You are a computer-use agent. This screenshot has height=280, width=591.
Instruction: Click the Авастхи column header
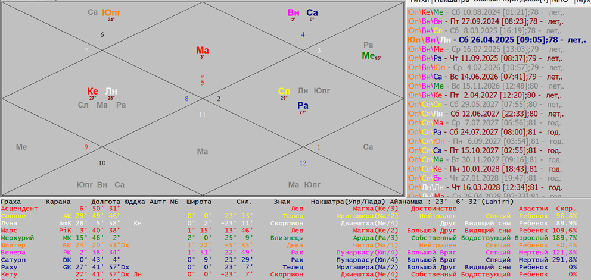pyautogui.click(x=532, y=209)
